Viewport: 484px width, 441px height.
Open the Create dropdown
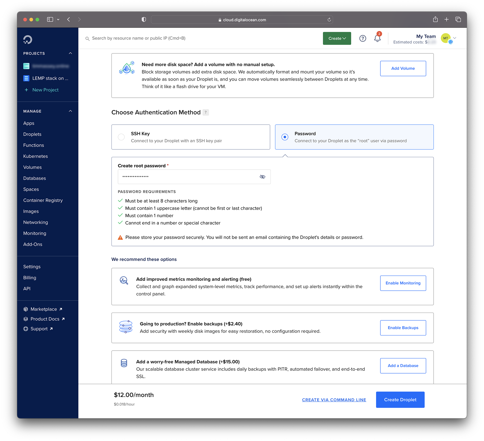point(337,38)
